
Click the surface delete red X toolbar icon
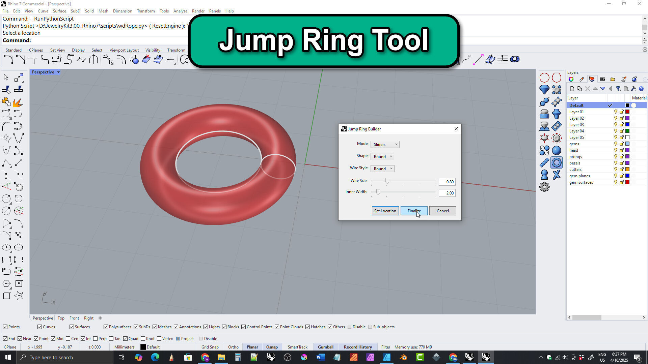(x=146, y=60)
